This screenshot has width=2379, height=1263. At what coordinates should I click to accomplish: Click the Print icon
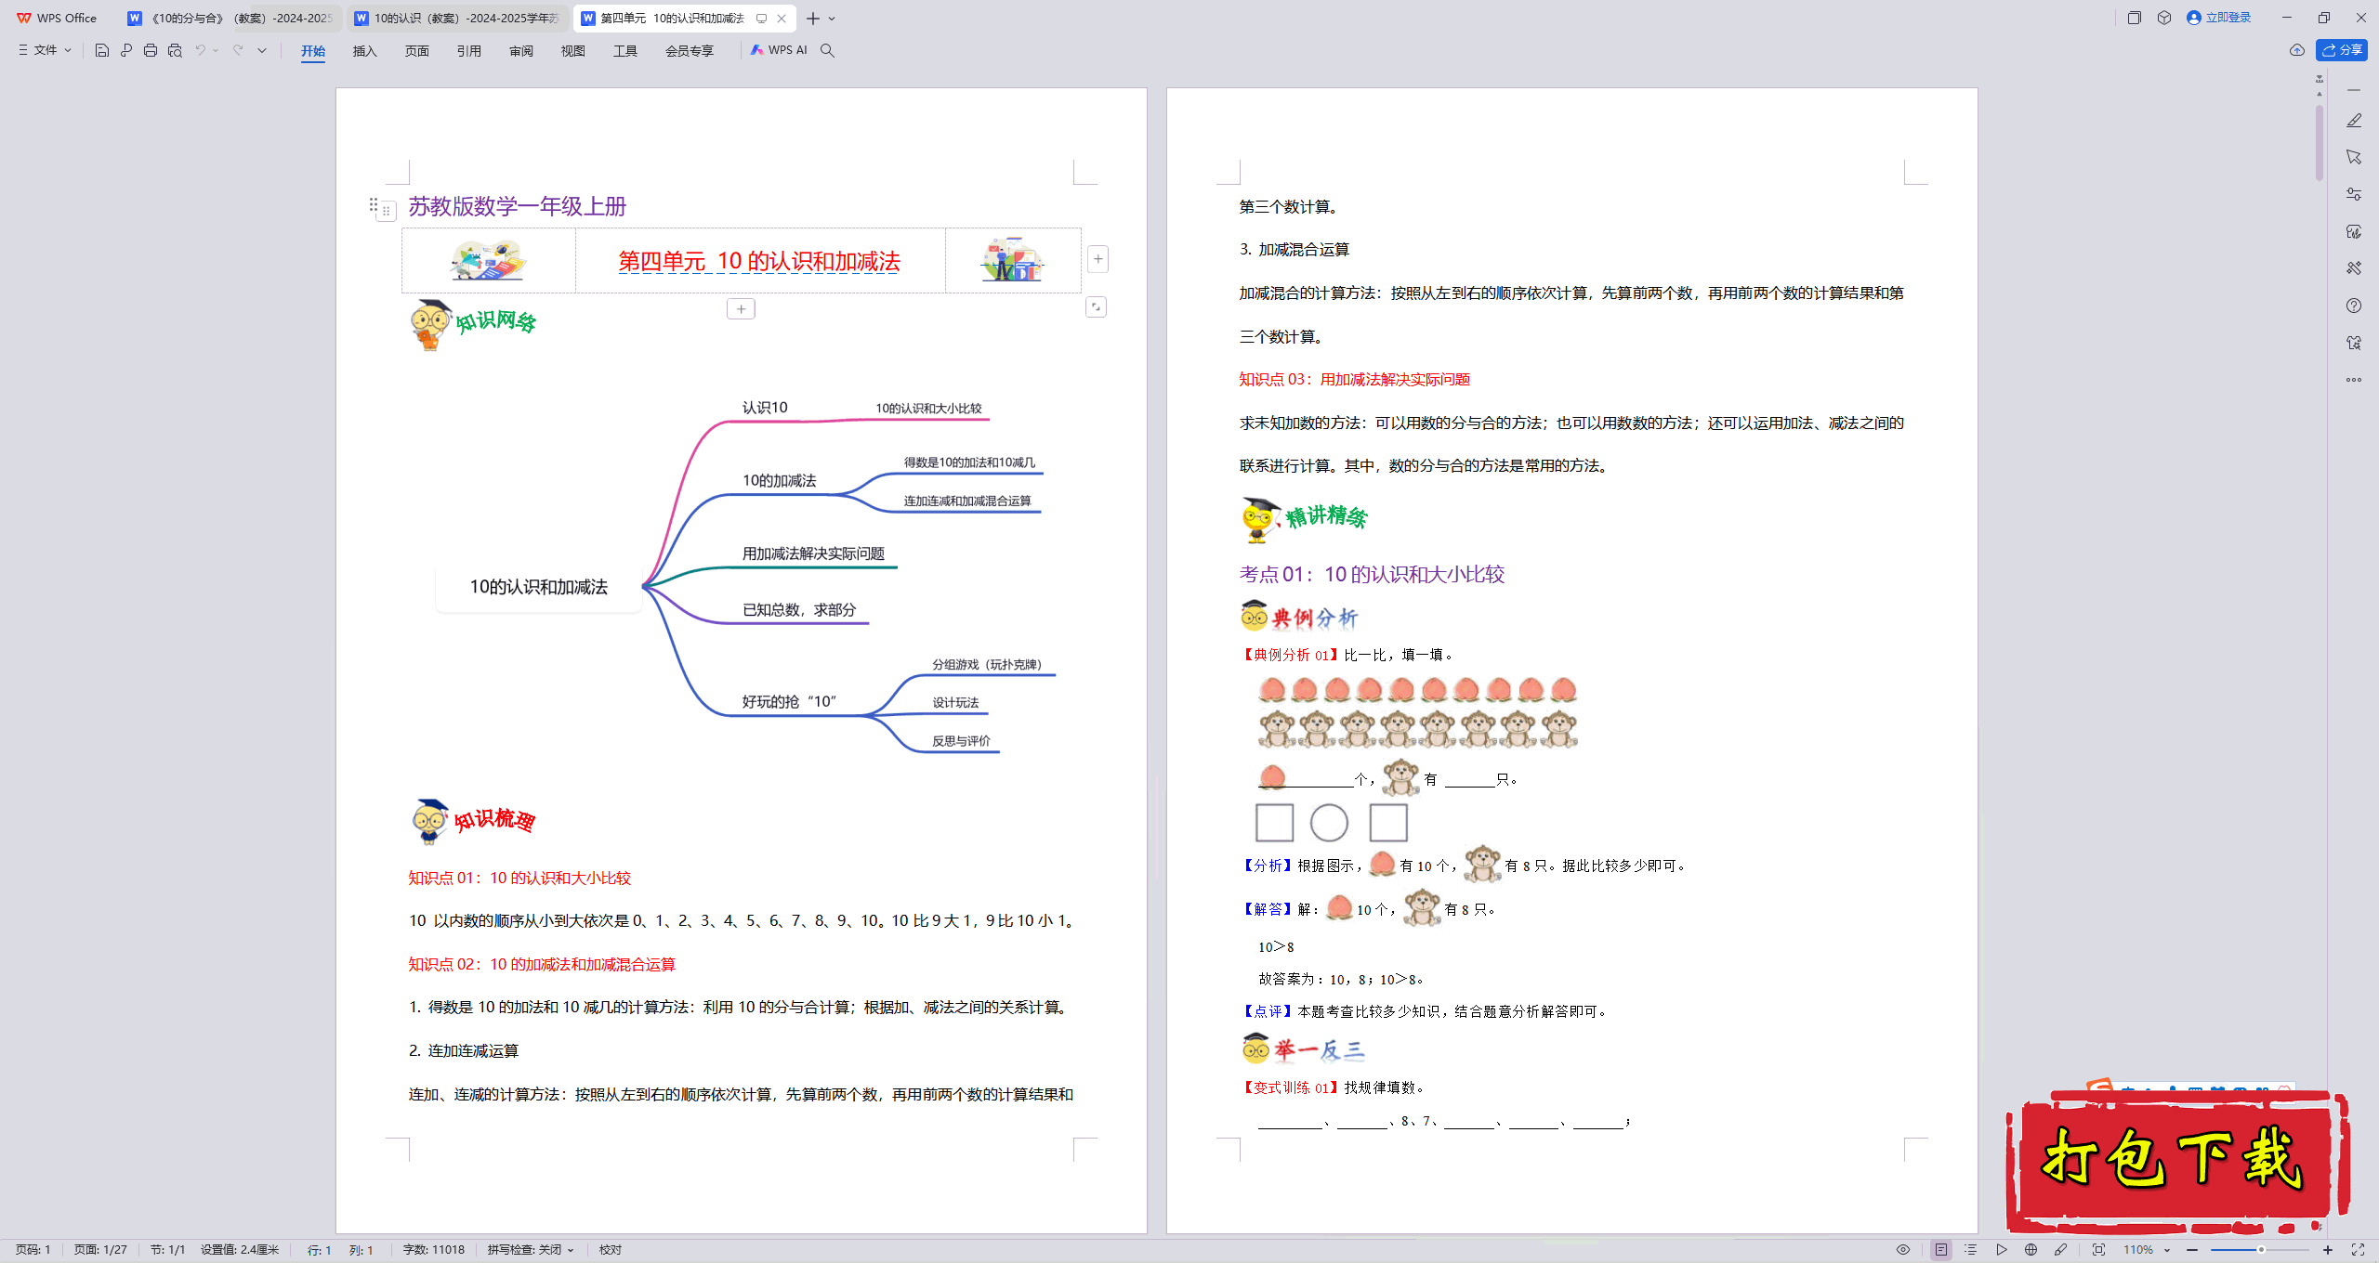[151, 50]
